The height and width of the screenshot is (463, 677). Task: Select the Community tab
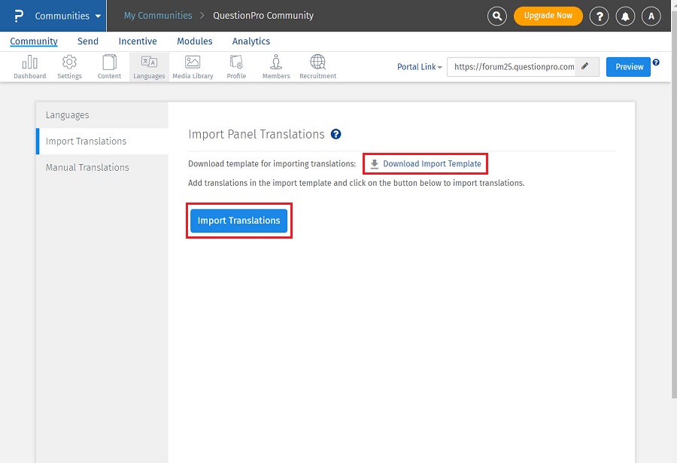point(34,41)
